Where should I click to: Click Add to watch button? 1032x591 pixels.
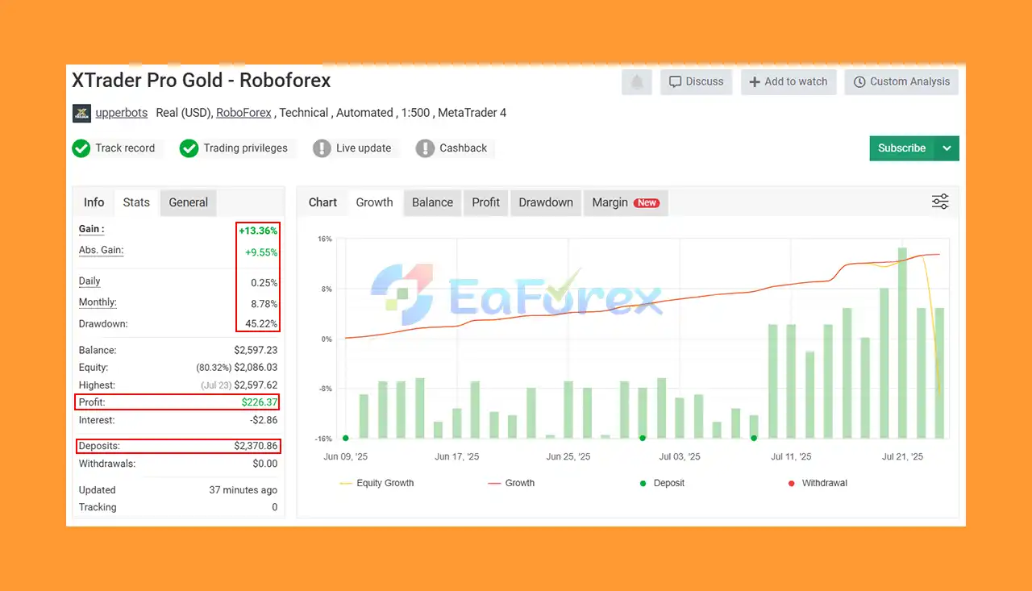[789, 82]
